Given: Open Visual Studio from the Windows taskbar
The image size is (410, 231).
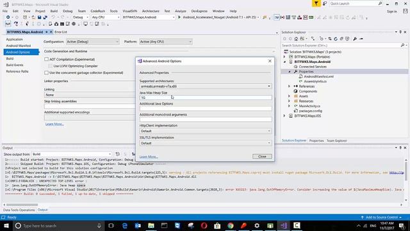Looking at the screenshot, I should [284, 225].
